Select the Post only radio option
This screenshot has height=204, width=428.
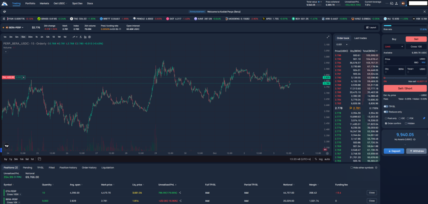[x=386, y=118]
